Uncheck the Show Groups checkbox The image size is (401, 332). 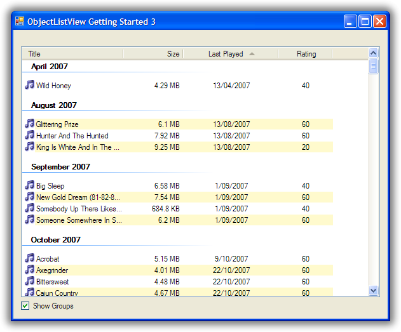pyautogui.click(x=25, y=306)
